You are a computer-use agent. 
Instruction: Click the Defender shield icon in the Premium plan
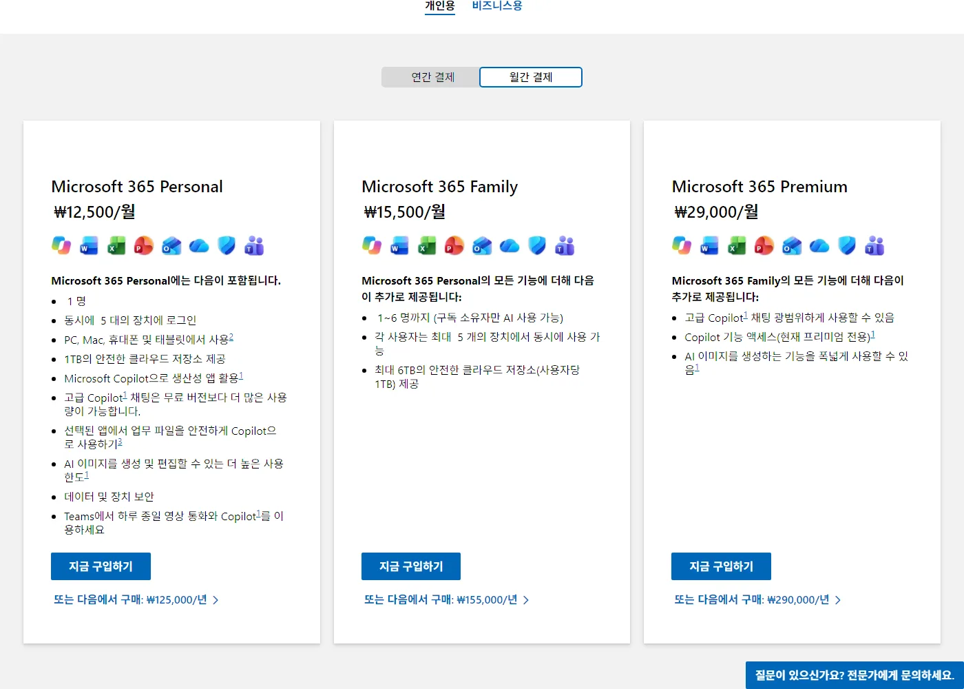(x=847, y=245)
